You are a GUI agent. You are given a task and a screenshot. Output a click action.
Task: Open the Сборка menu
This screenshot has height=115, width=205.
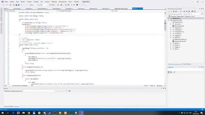29,2
